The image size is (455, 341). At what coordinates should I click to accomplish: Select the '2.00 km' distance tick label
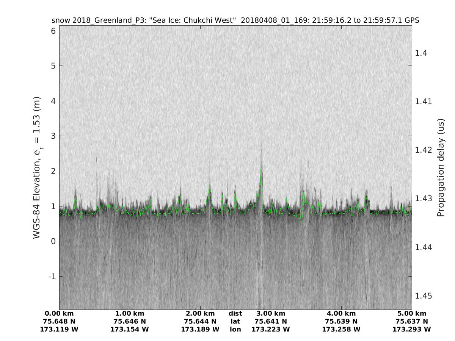point(200,313)
